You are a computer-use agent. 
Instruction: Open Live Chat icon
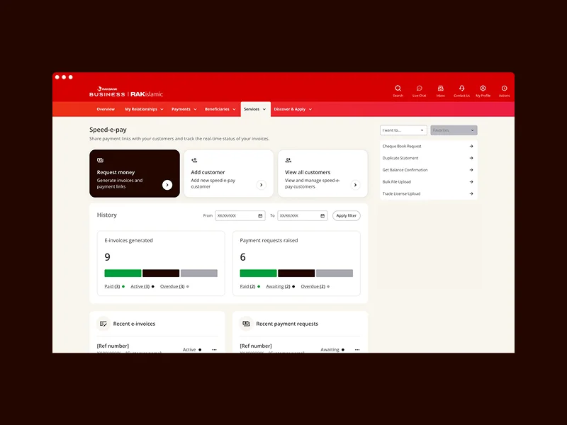click(419, 88)
